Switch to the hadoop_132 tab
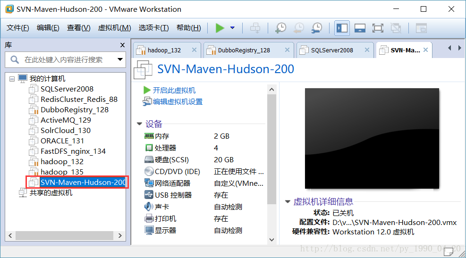The image size is (466, 258). pyautogui.click(x=164, y=50)
